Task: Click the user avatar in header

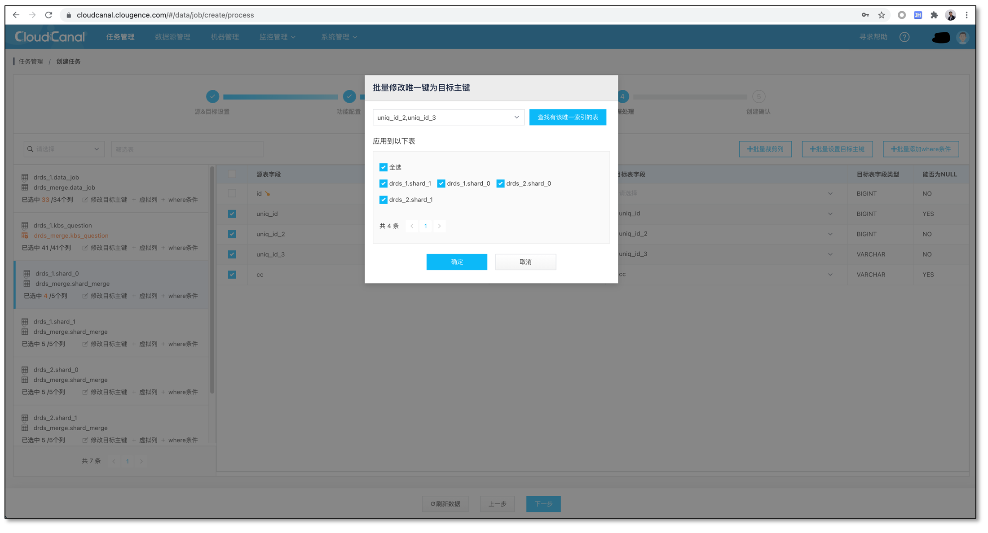Action: (962, 37)
